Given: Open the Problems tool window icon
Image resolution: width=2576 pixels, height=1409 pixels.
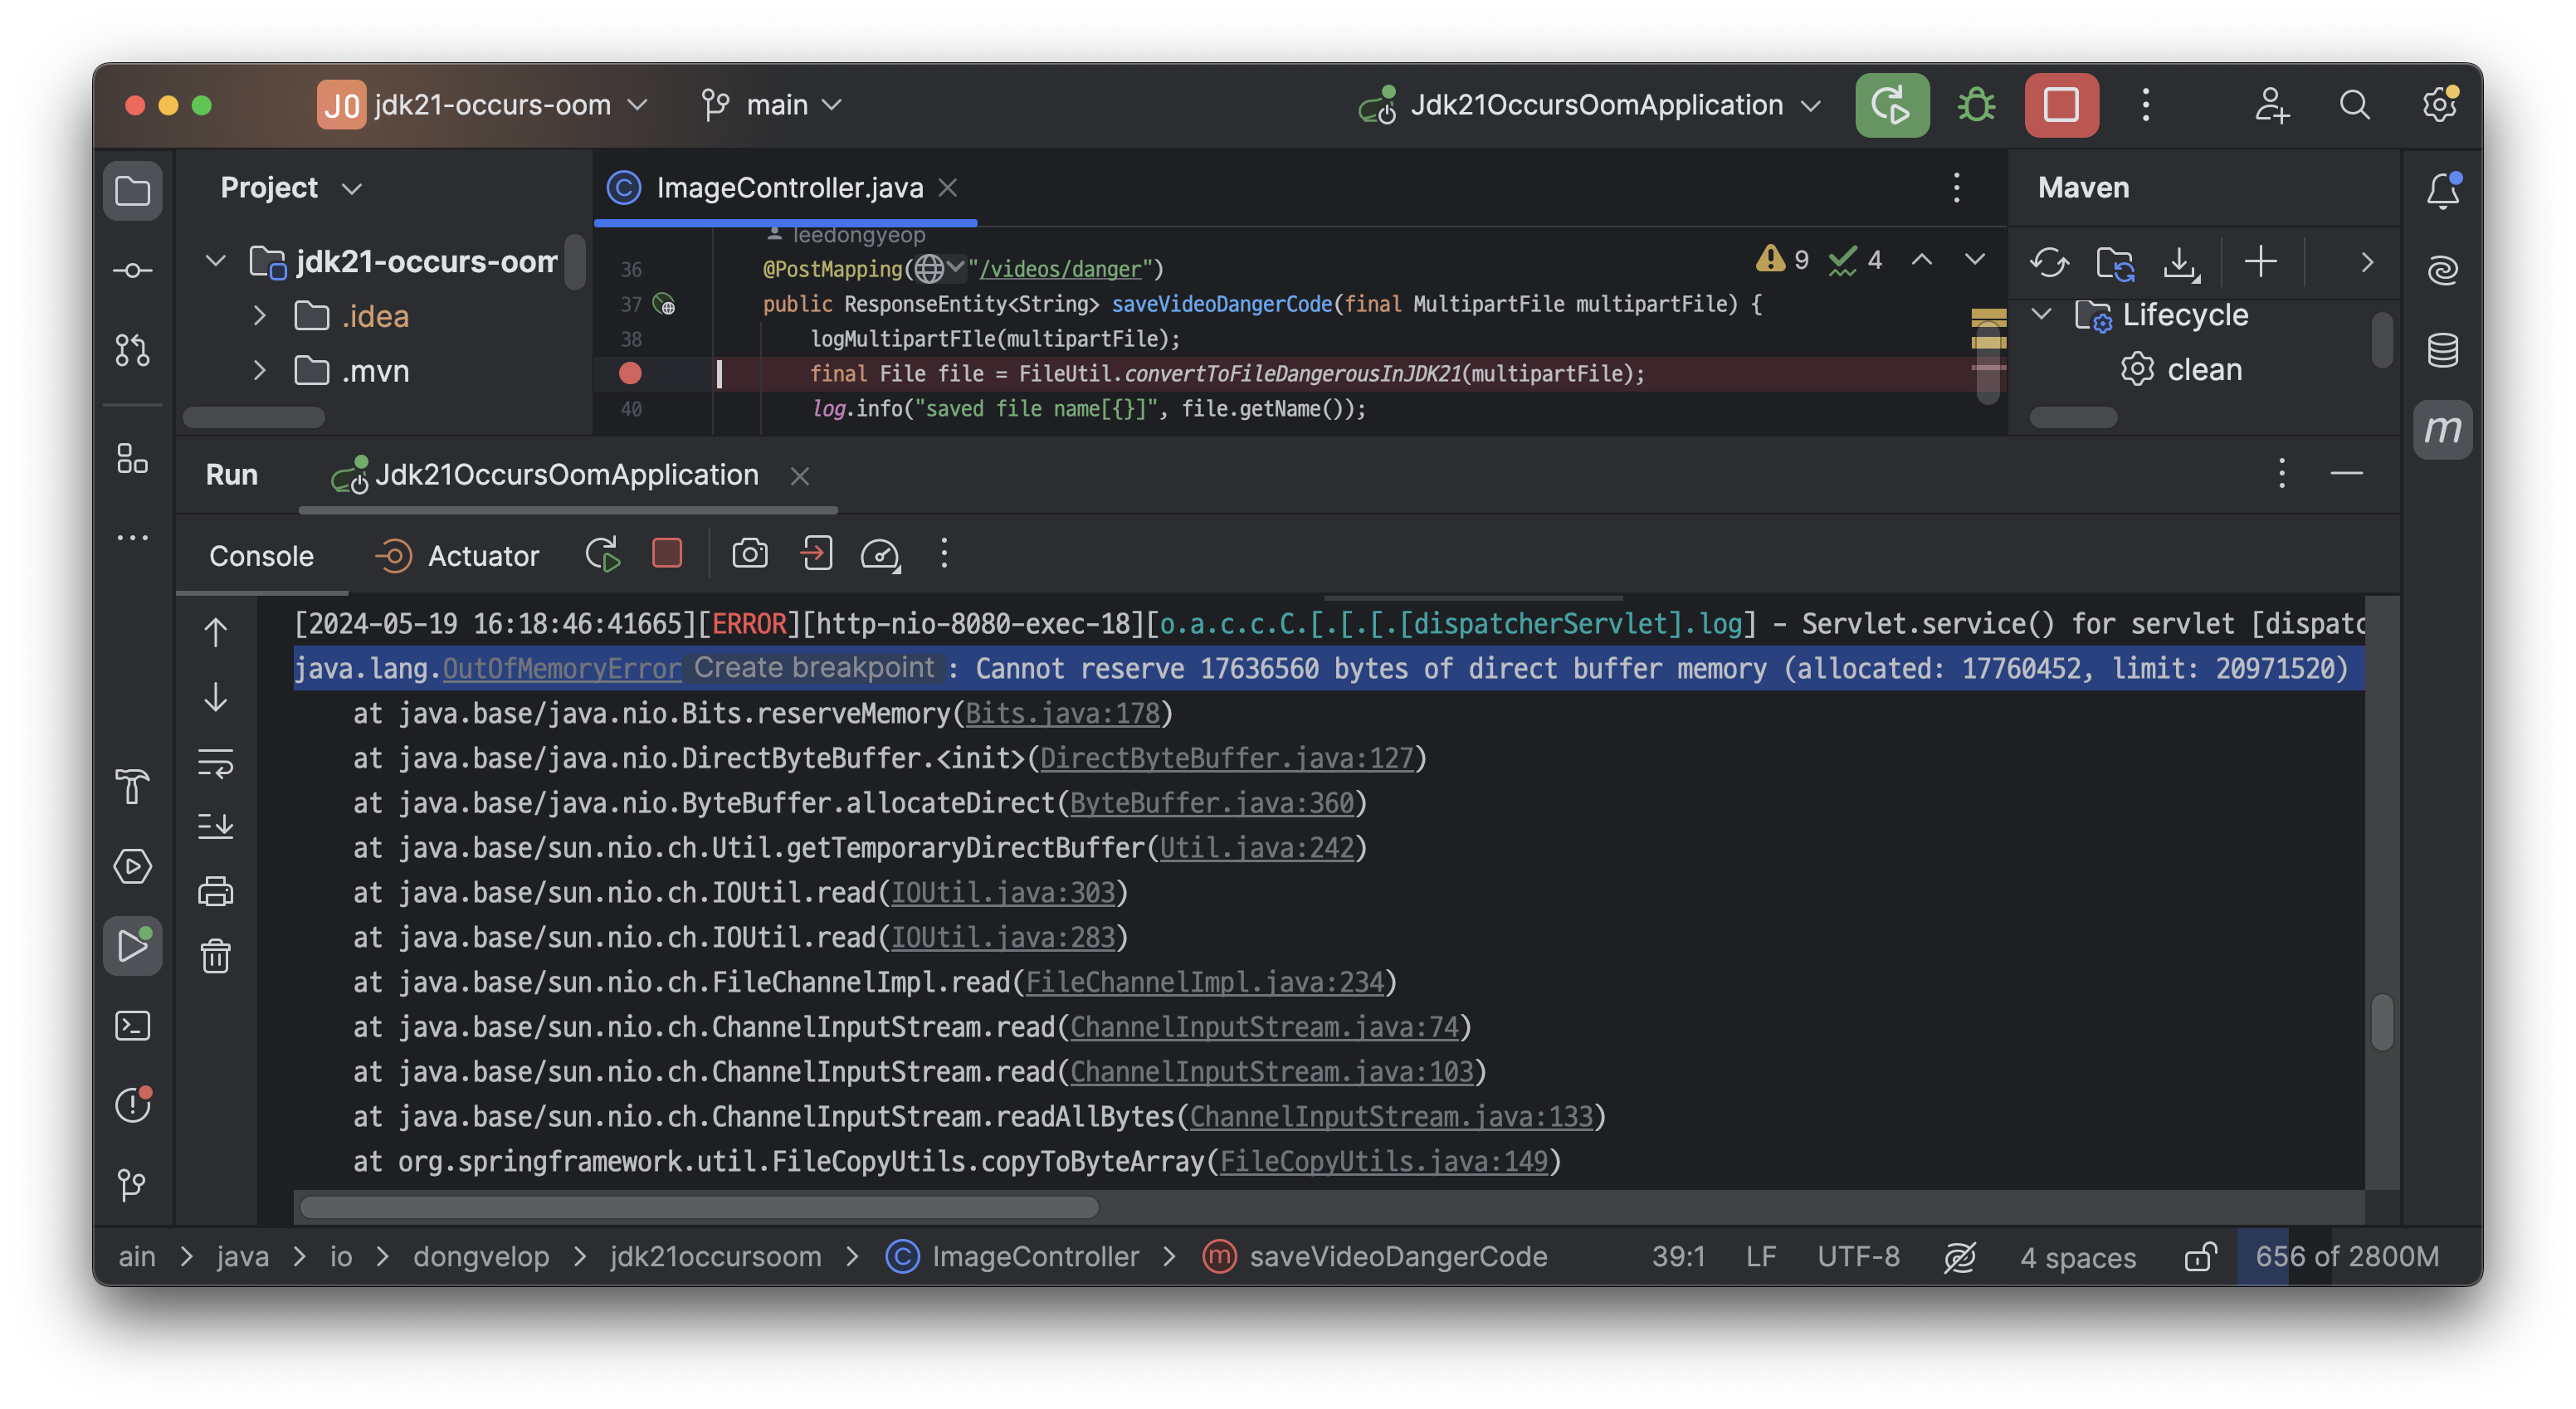Looking at the screenshot, I should [x=132, y=1105].
